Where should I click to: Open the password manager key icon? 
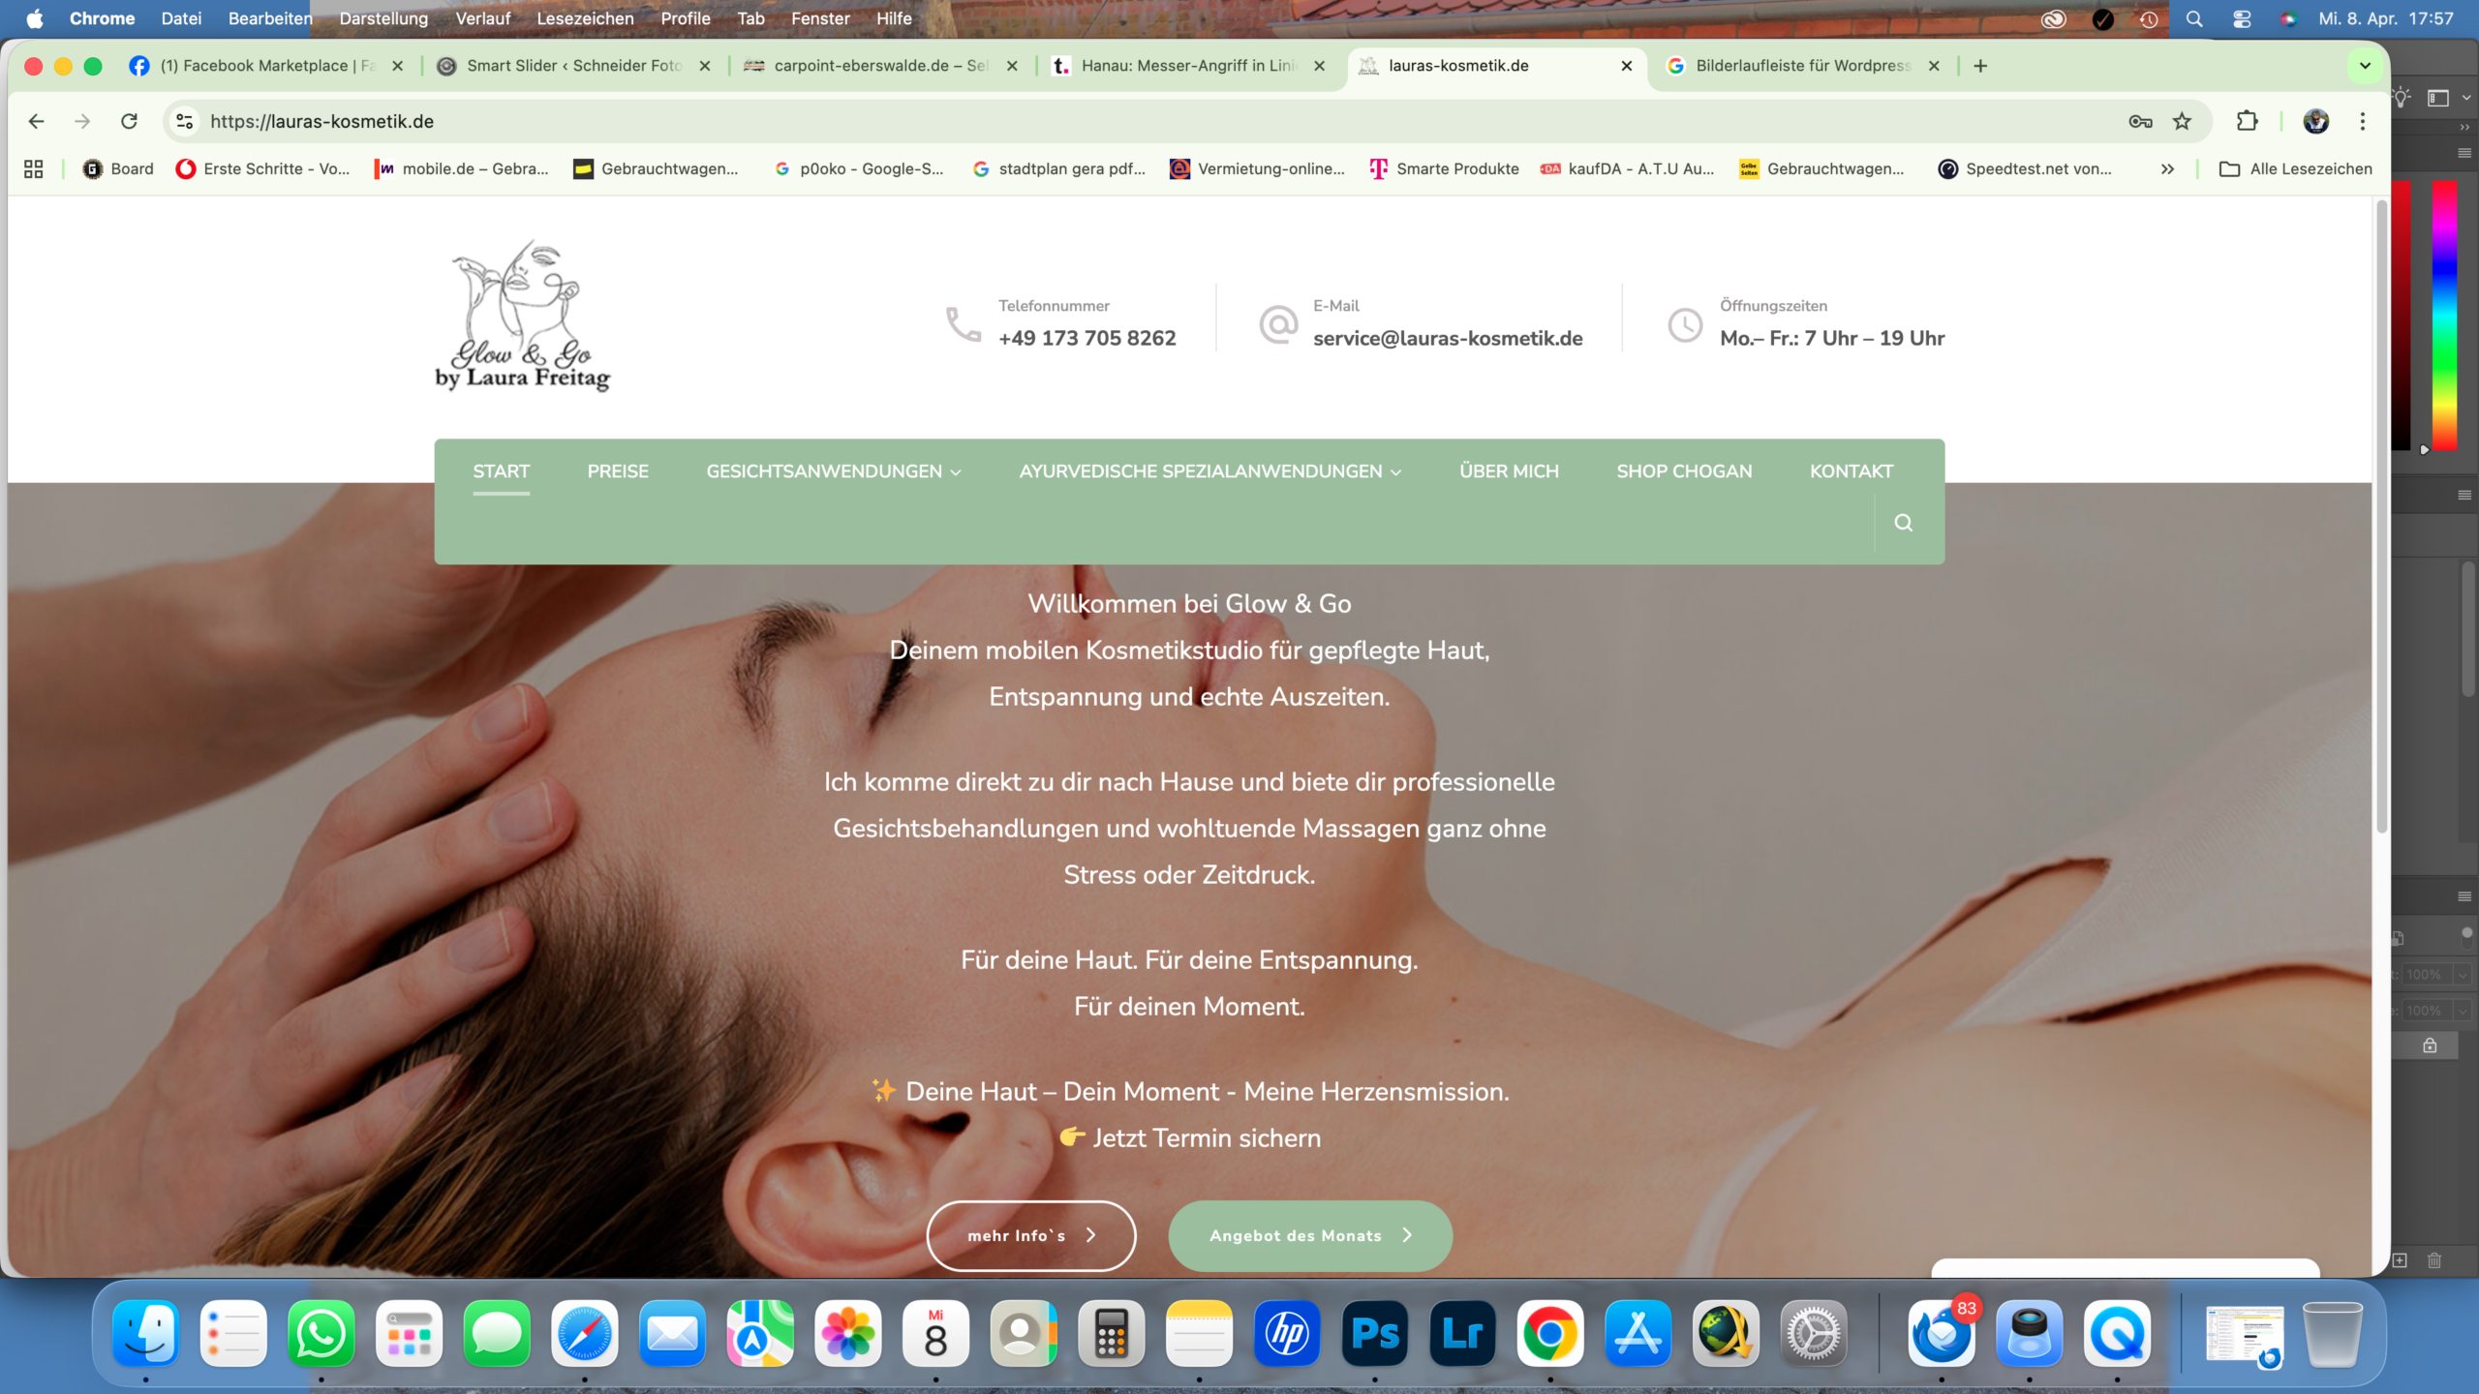click(x=2140, y=121)
